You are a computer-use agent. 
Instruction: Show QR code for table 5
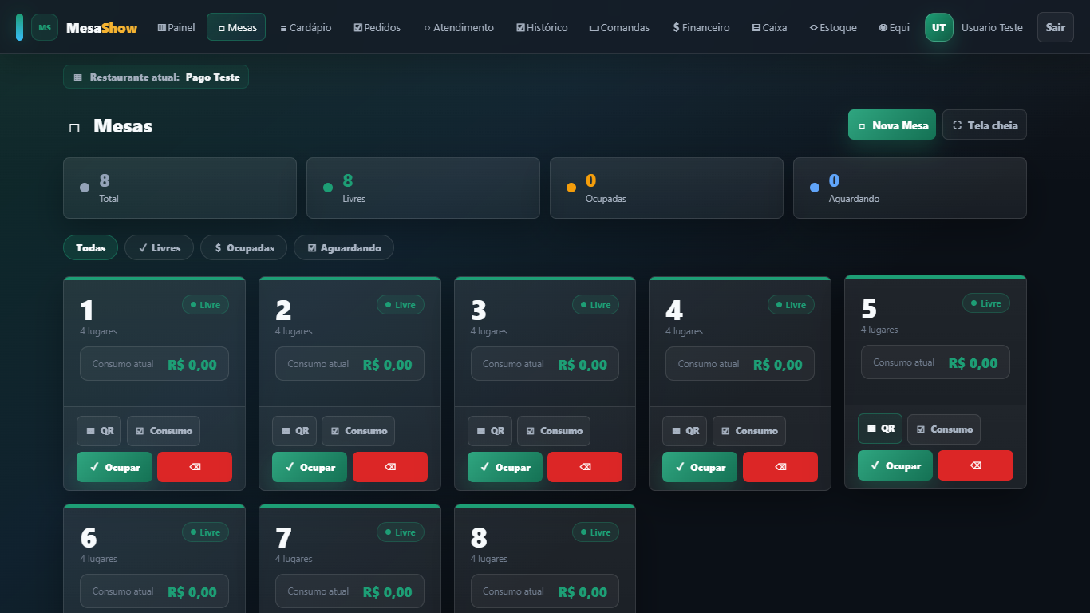point(880,429)
